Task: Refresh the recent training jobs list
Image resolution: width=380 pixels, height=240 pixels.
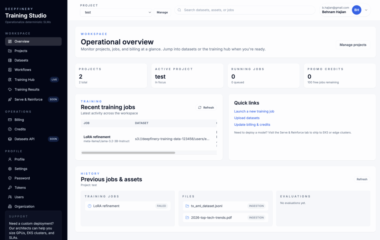Action: tap(206, 108)
